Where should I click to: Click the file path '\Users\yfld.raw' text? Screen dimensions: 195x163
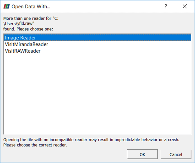tap(19, 24)
